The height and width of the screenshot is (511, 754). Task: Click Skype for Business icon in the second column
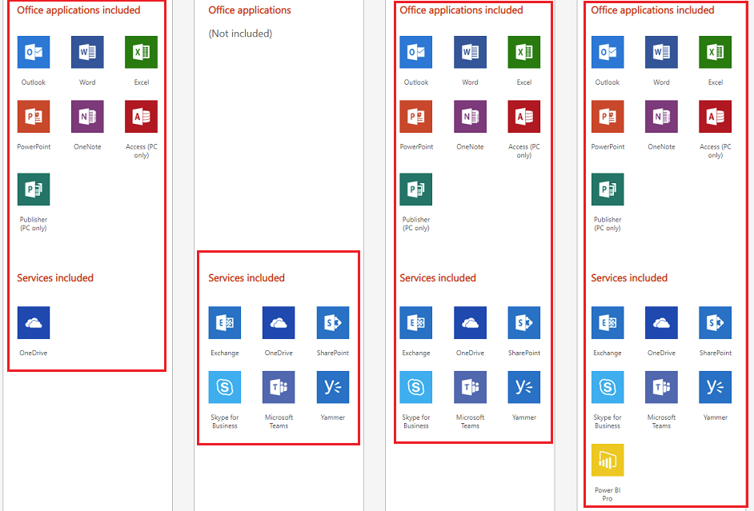(225, 387)
